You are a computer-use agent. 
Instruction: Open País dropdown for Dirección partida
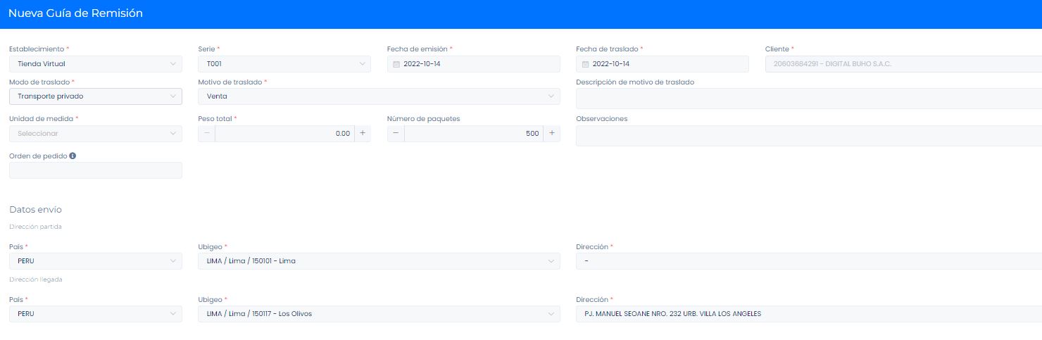click(95, 261)
